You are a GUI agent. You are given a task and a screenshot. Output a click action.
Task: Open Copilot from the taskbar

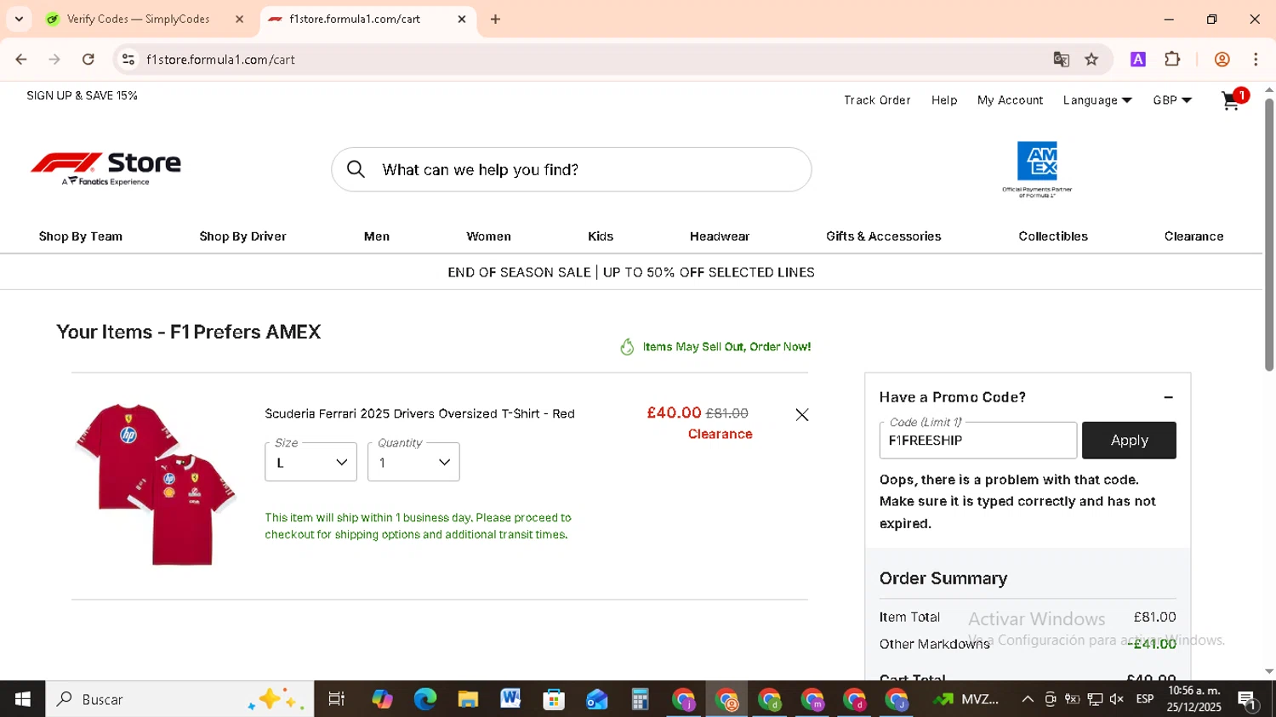[382, 699]
